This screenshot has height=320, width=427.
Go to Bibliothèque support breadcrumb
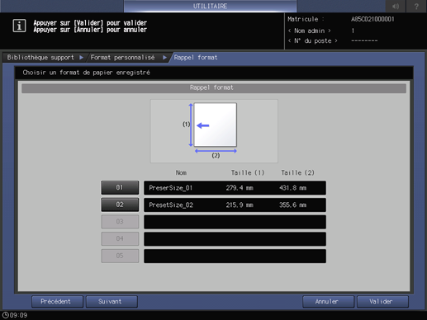pos(40,58)
